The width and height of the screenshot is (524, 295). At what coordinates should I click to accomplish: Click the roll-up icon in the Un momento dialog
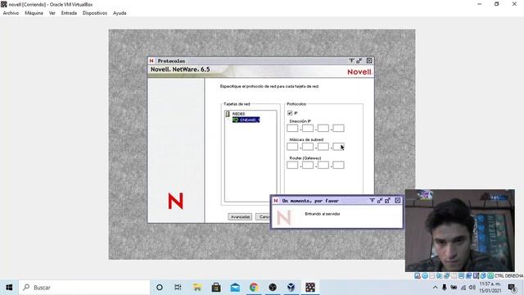click(373, 201)
